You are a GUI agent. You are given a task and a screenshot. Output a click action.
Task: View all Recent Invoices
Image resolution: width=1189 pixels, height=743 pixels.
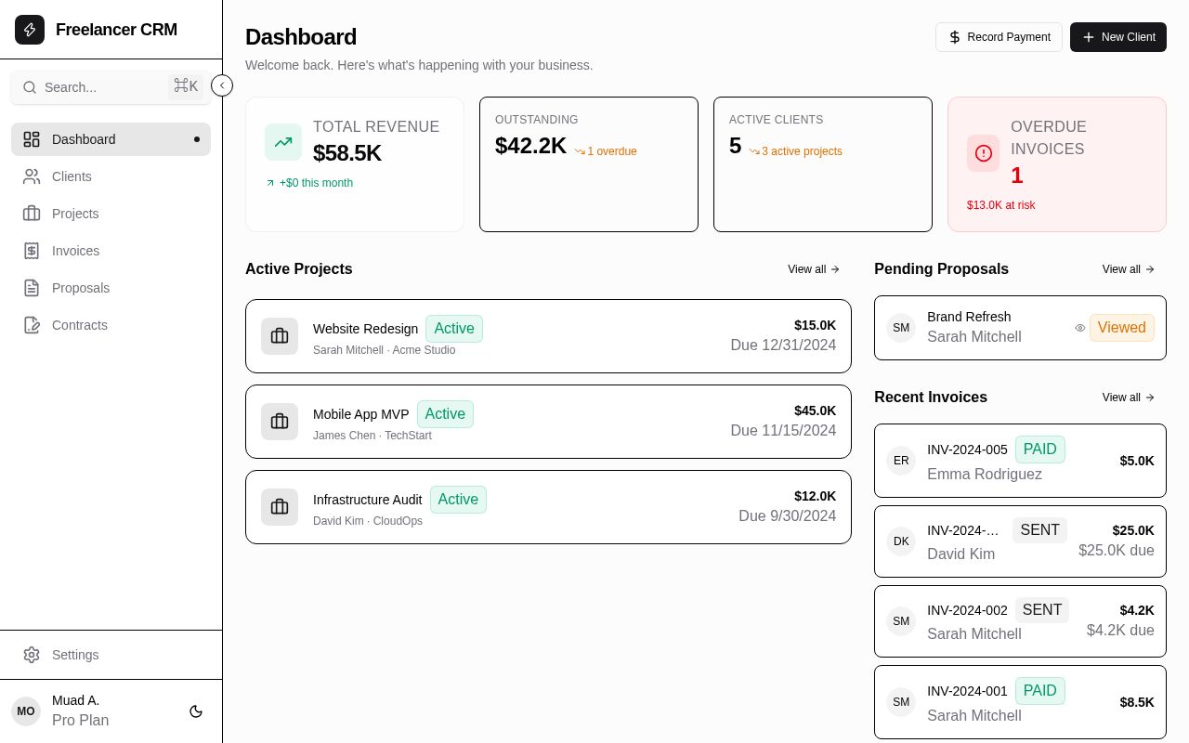pos(1129,398)
